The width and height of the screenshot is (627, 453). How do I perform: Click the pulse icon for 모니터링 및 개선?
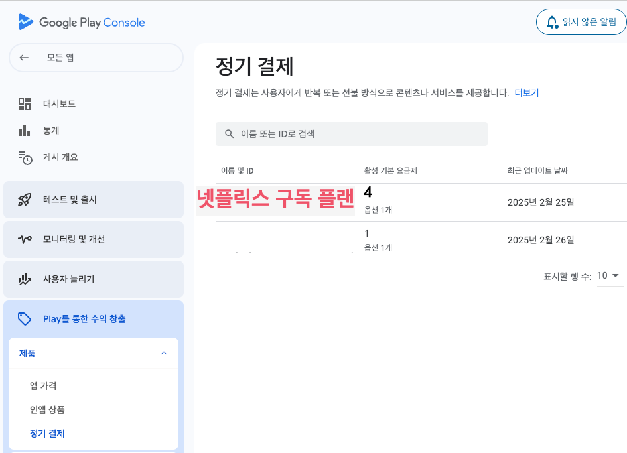(x=25, y=239)
